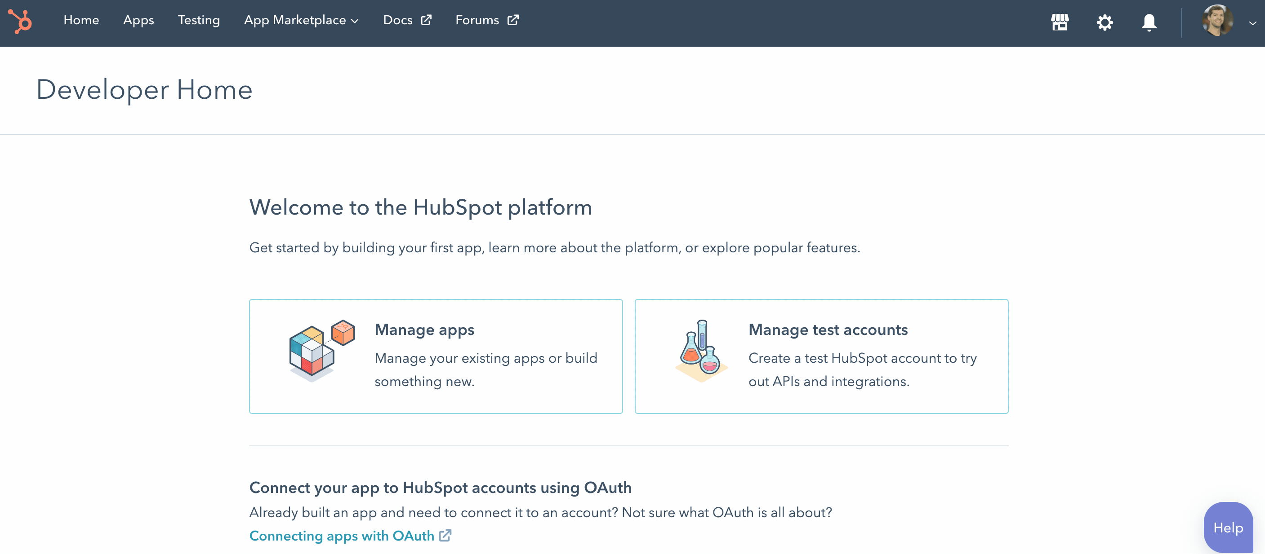Click 'Connect your app to HubSpot accounts' heading

tap(440, 487)
